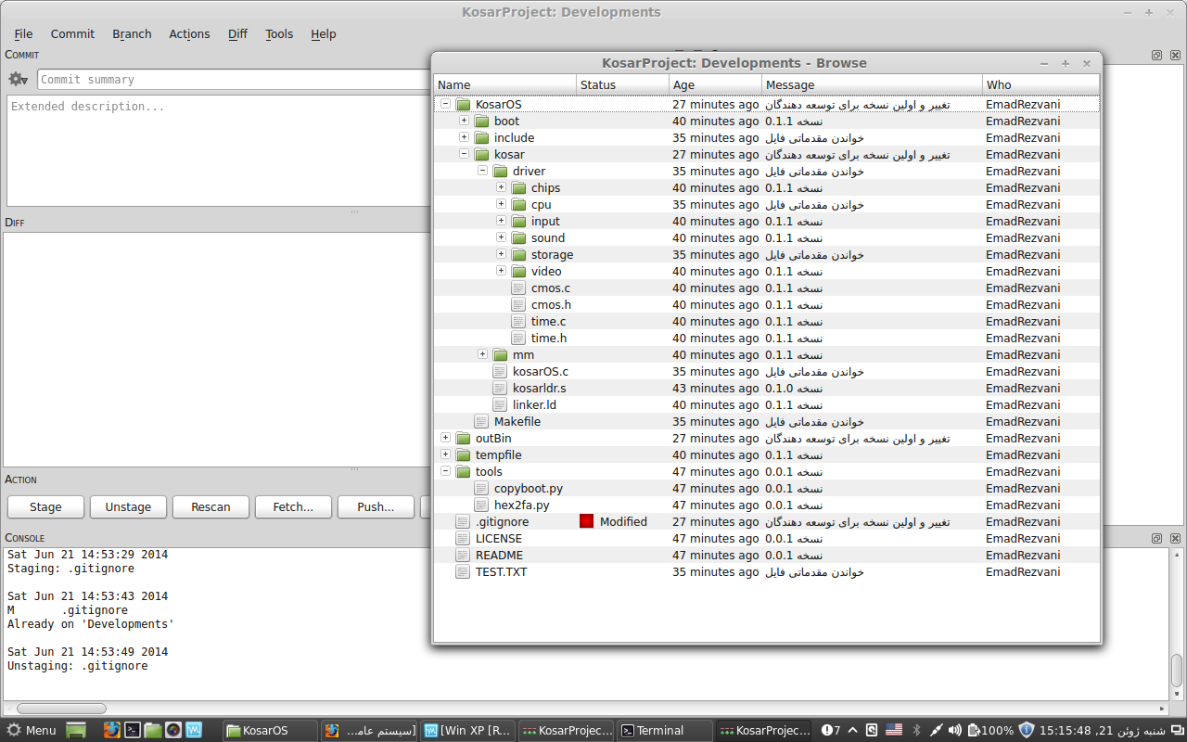Click the Bluetooth icon in the system tray
Screen dimensions: 1187x742
[x=916, y=730]
